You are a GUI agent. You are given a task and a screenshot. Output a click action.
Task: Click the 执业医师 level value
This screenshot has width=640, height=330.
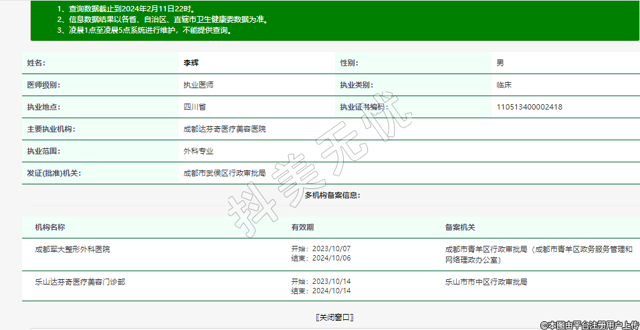coord(199,85)
